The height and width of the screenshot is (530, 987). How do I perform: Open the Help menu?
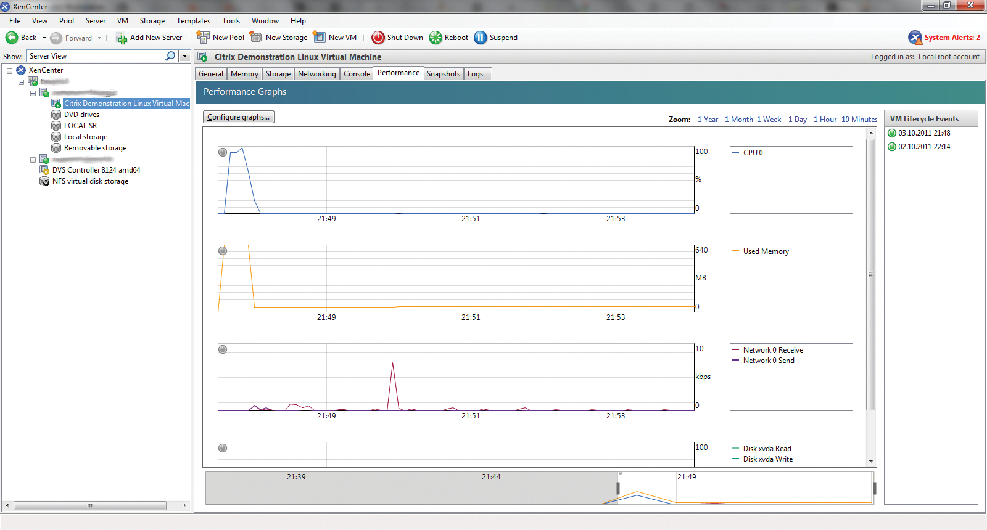(298, 21)
